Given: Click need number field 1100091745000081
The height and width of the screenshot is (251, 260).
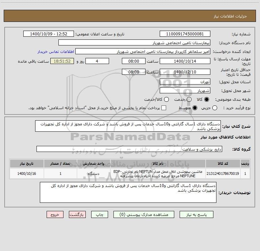Looking at the screenshot, I should 185,34.
